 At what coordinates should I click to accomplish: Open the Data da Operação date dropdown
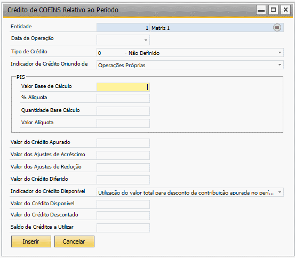coord(146,40)
